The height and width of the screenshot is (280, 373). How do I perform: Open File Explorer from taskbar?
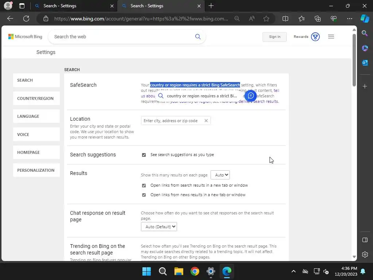178,271
